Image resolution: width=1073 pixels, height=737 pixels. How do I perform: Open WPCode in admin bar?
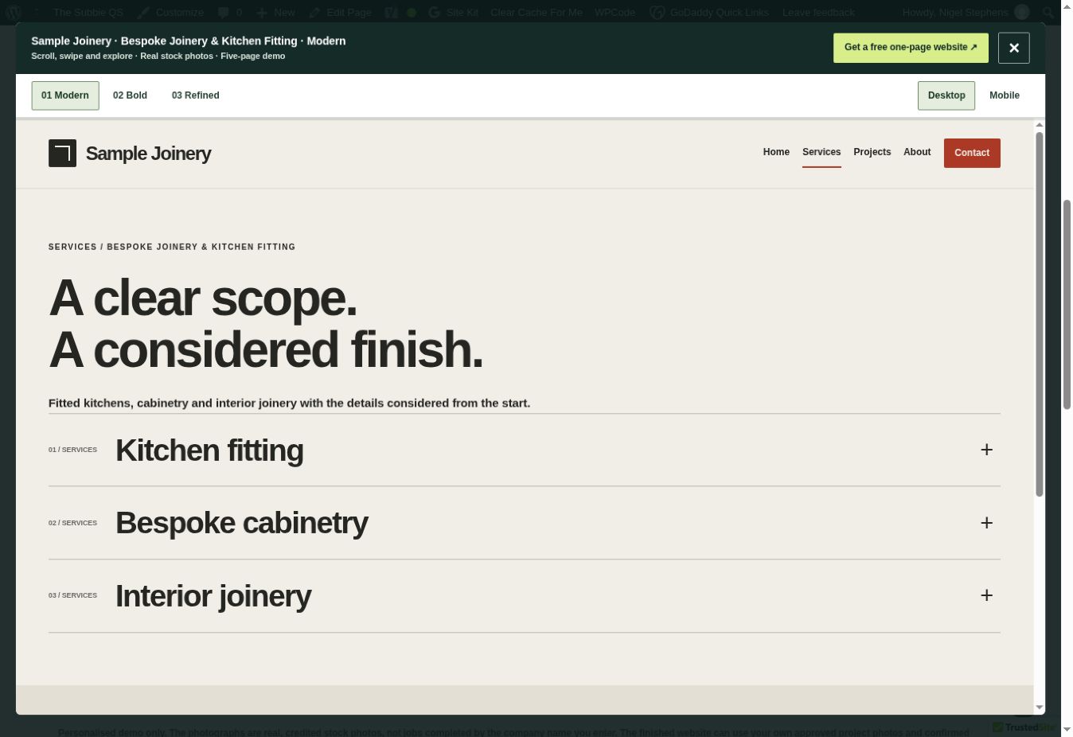(x=615, y=12)
